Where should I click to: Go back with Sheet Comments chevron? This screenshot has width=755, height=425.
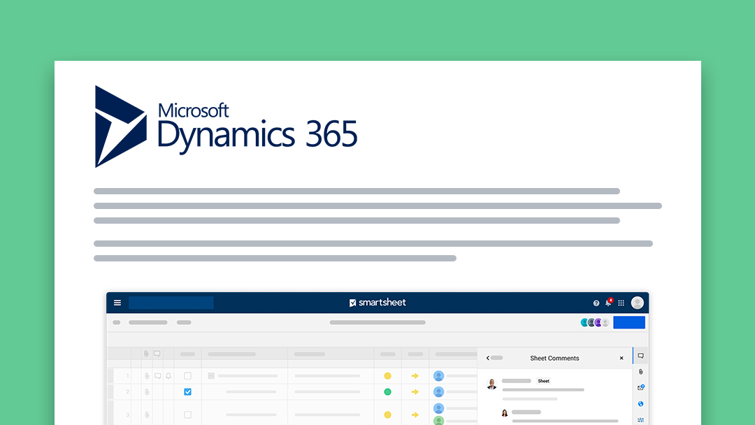point(488,358)
